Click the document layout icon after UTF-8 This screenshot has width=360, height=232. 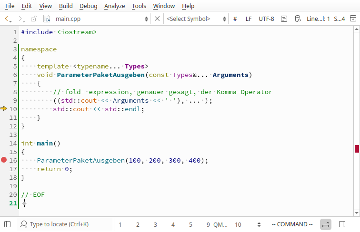pyautogui.click(x=284, y=19)
